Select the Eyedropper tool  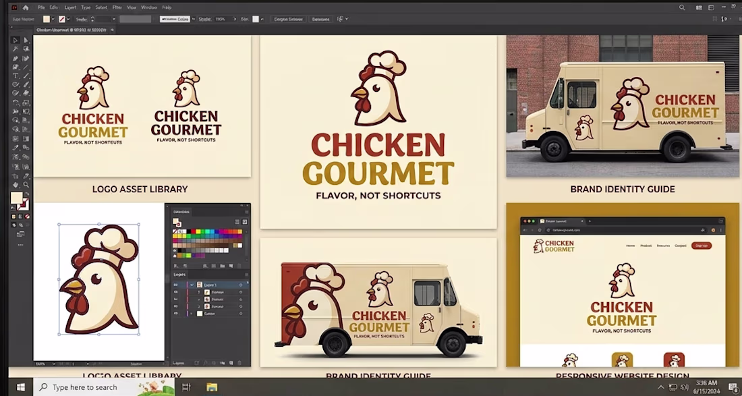coord(16,148)
